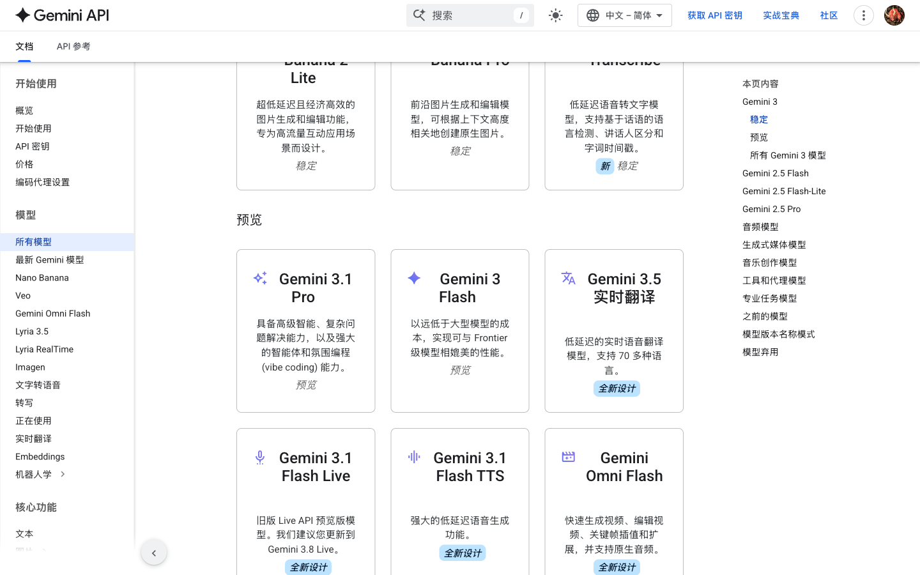Jump to 模型弃用 in page contents
920x575 pixels.
[760, 352]
